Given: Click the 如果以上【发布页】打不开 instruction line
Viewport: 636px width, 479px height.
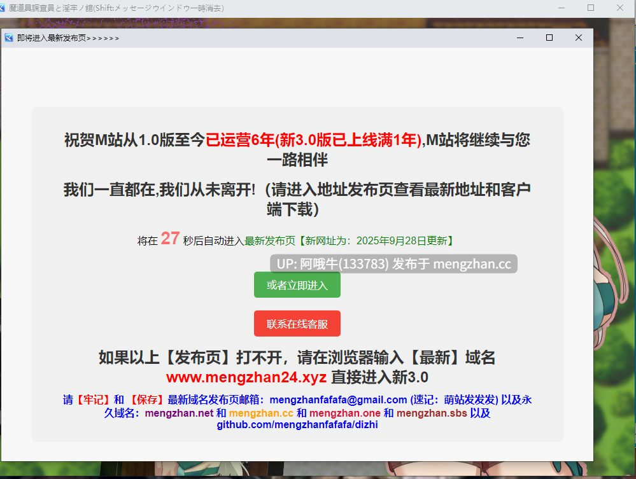Looking at the screenshot, I should tap(297, 358).
